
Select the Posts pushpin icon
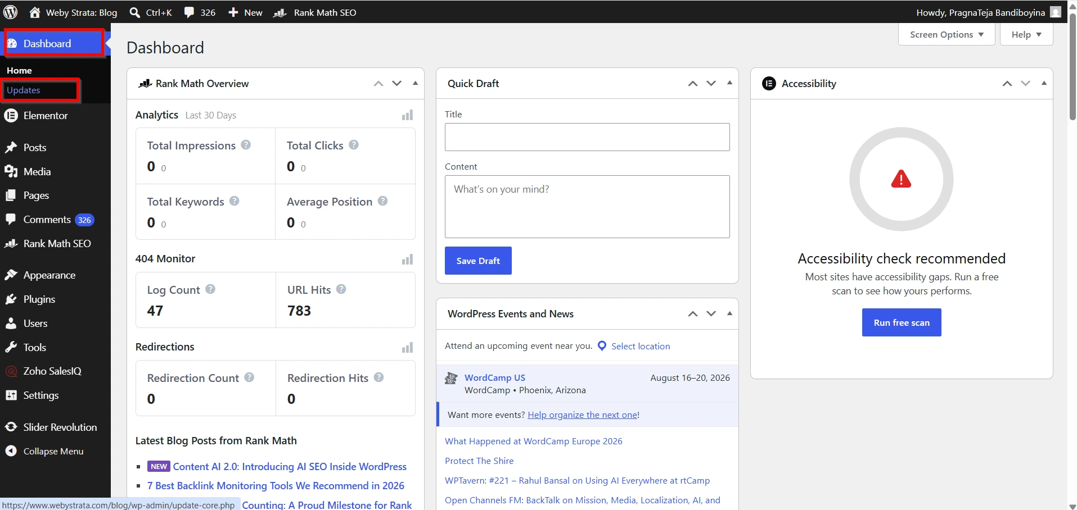pos(11,147)
